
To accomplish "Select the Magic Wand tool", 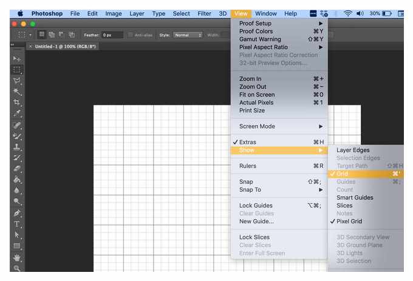I will tap(17, 92).
